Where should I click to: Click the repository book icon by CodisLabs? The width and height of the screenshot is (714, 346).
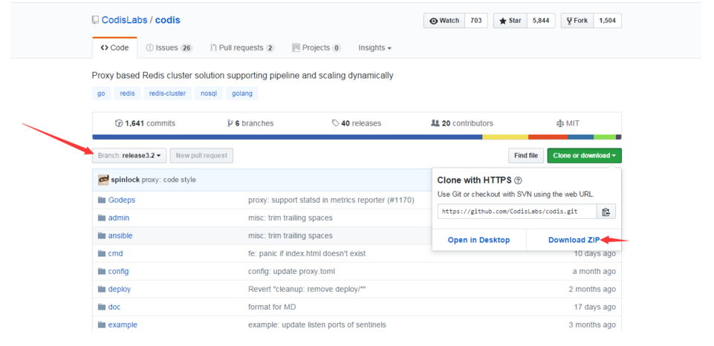95,20
